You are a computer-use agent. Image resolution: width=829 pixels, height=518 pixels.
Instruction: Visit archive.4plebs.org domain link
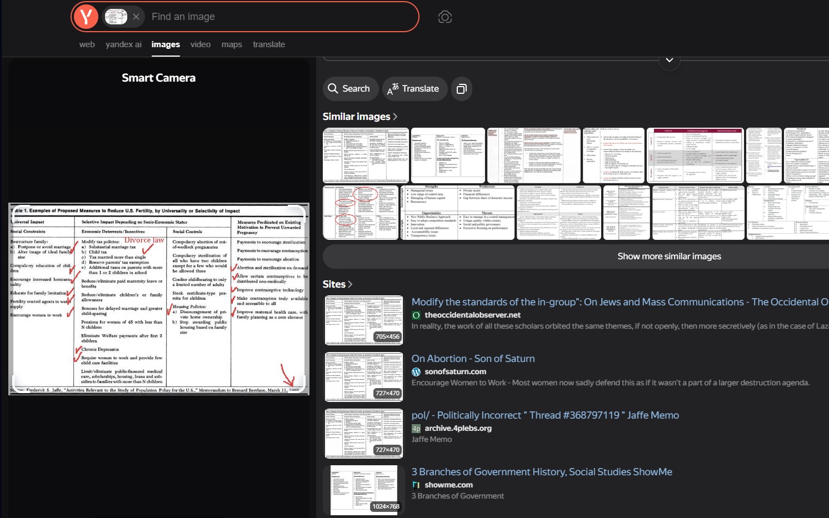[x=458, y=428]
